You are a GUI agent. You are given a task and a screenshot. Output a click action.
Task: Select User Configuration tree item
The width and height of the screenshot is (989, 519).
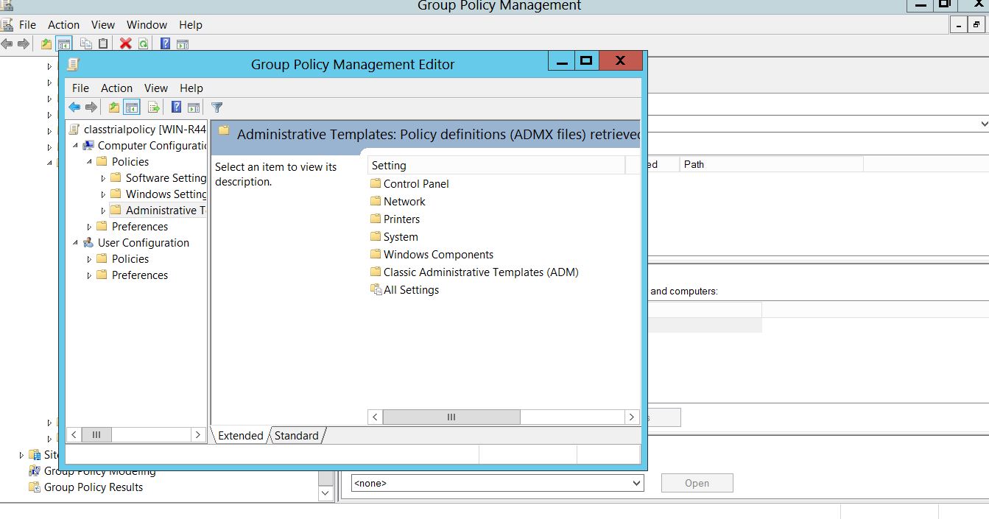(136, 243)
